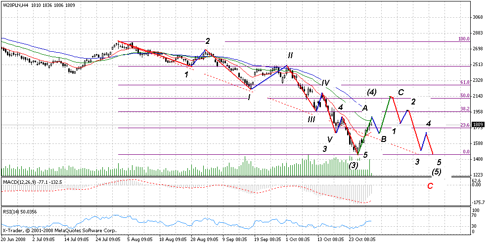Click the 30 level on RSI scale
489x243 pixels.
click(x=475, y=226)
